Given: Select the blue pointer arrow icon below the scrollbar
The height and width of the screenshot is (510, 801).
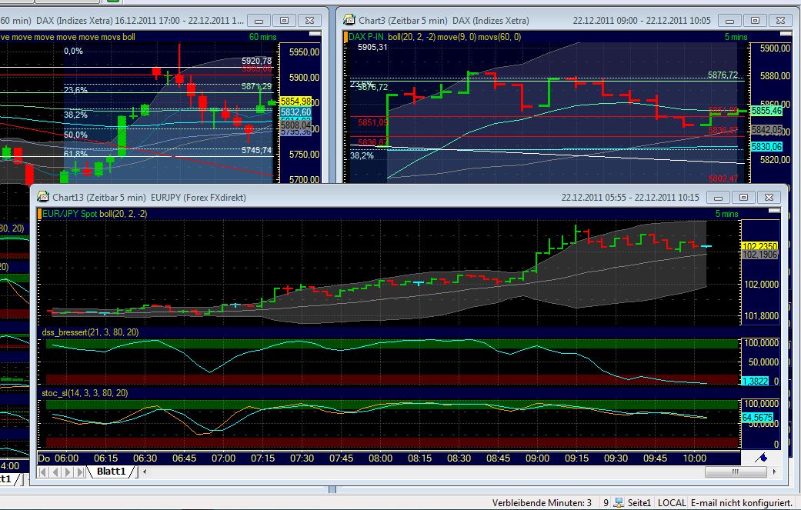Looking at the screenshot, I should pos(762,457).
